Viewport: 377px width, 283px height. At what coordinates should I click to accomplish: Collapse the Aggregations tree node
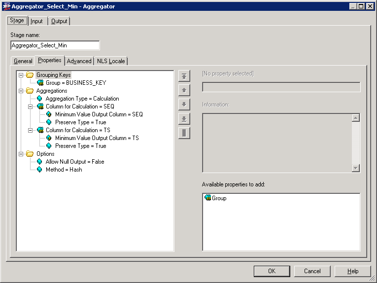pos(21,91)
